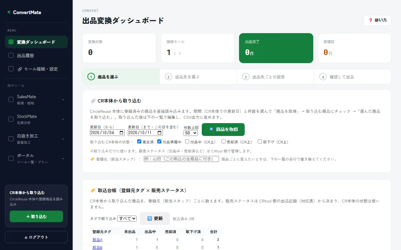Click the 要確認 summary card

pyautogui.click(x=355, y=48)
